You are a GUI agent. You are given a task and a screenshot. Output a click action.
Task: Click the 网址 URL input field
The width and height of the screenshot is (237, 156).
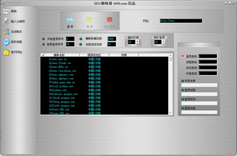click(x=181, y=21)
